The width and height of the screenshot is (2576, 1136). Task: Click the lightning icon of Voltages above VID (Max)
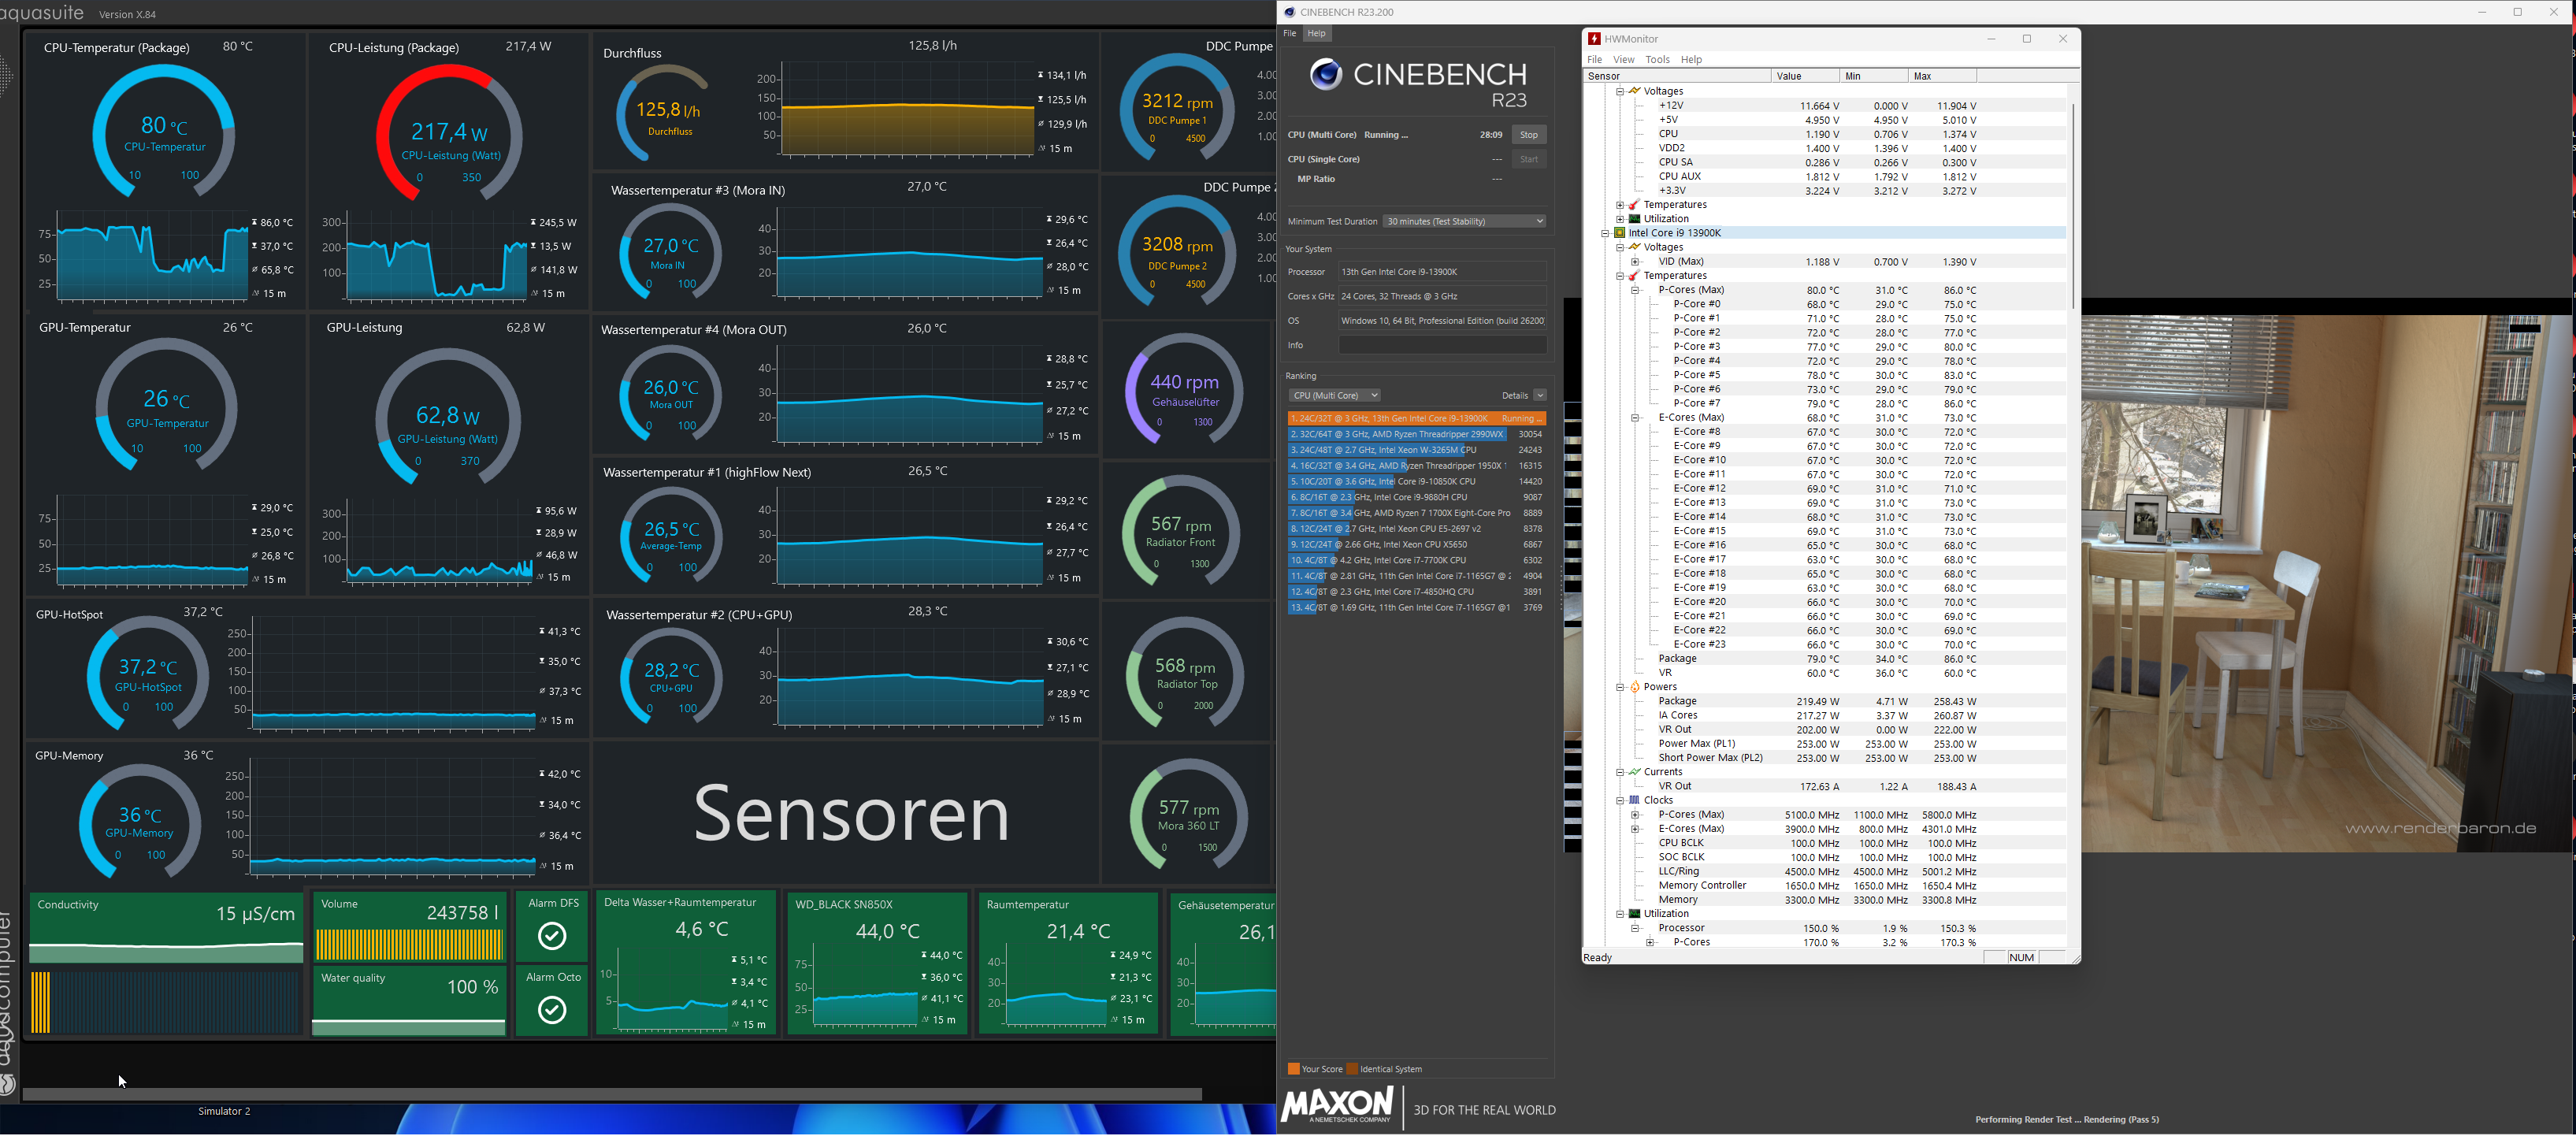pos(1635,247)
